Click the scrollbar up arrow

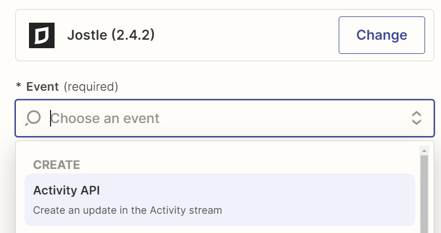tap(424, 151)
